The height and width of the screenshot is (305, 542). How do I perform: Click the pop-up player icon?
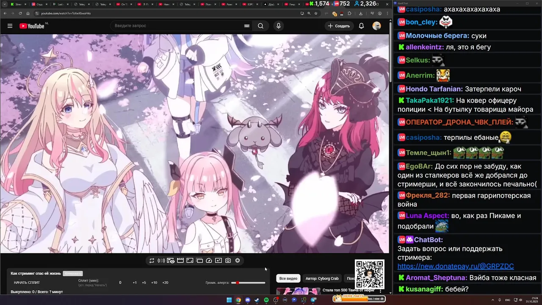tap(199, 261)
